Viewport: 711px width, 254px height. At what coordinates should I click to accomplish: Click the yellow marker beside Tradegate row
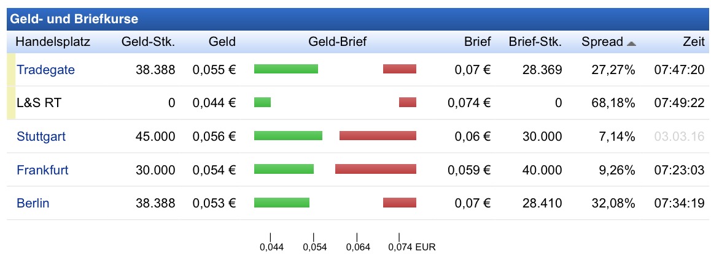tap(10, 70)
